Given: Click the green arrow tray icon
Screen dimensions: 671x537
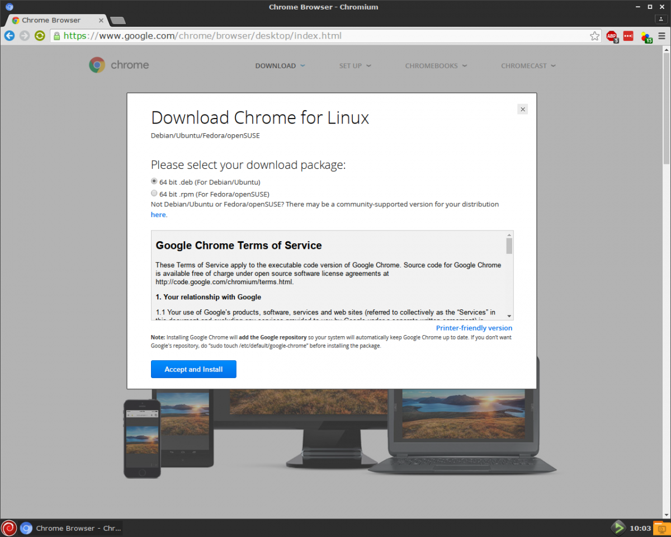Looking at the screenshot, I should [x=618, y=527].
